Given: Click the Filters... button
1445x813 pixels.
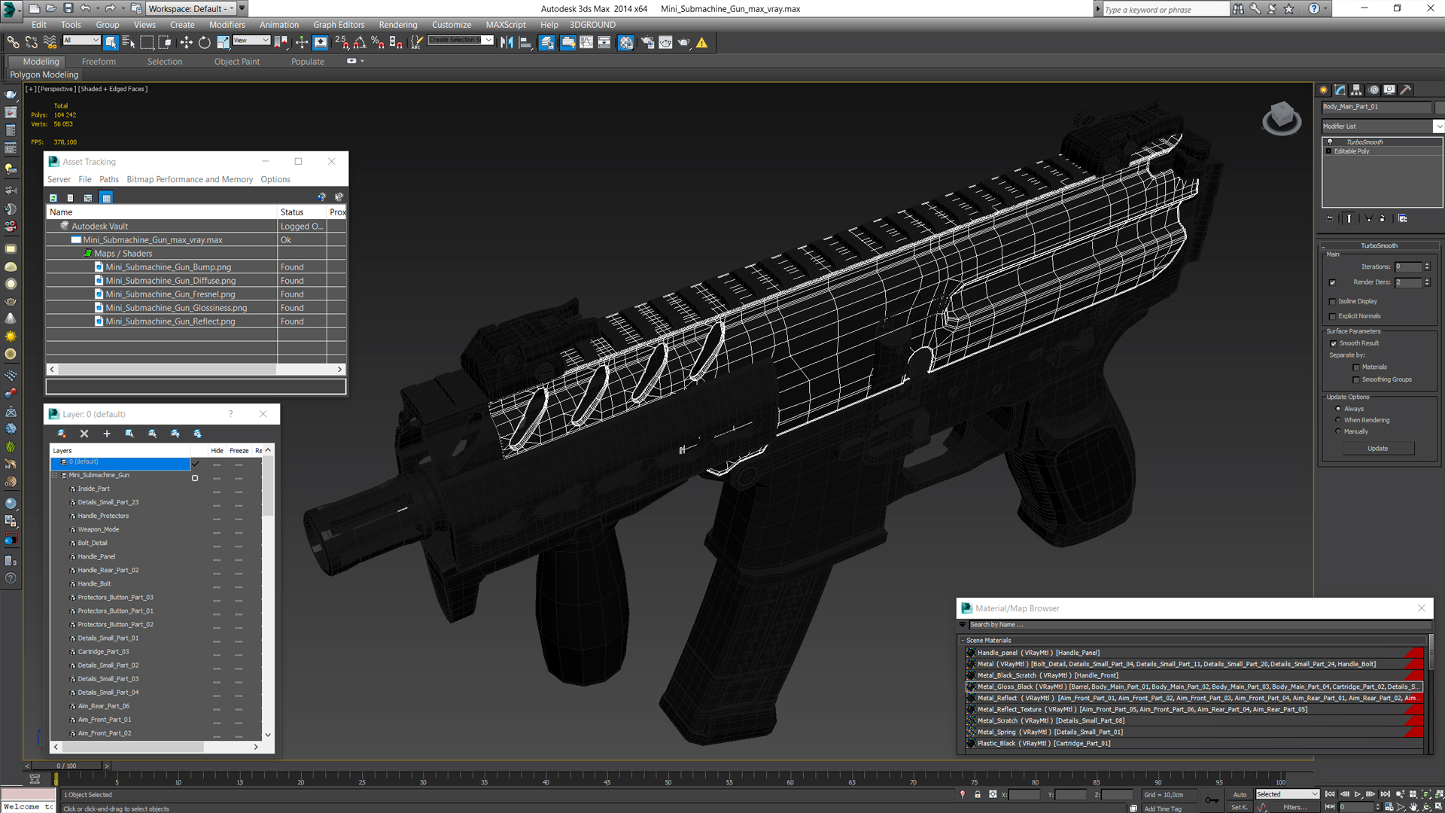Looking at the screenshot, I should click(x=1295, y=807).
